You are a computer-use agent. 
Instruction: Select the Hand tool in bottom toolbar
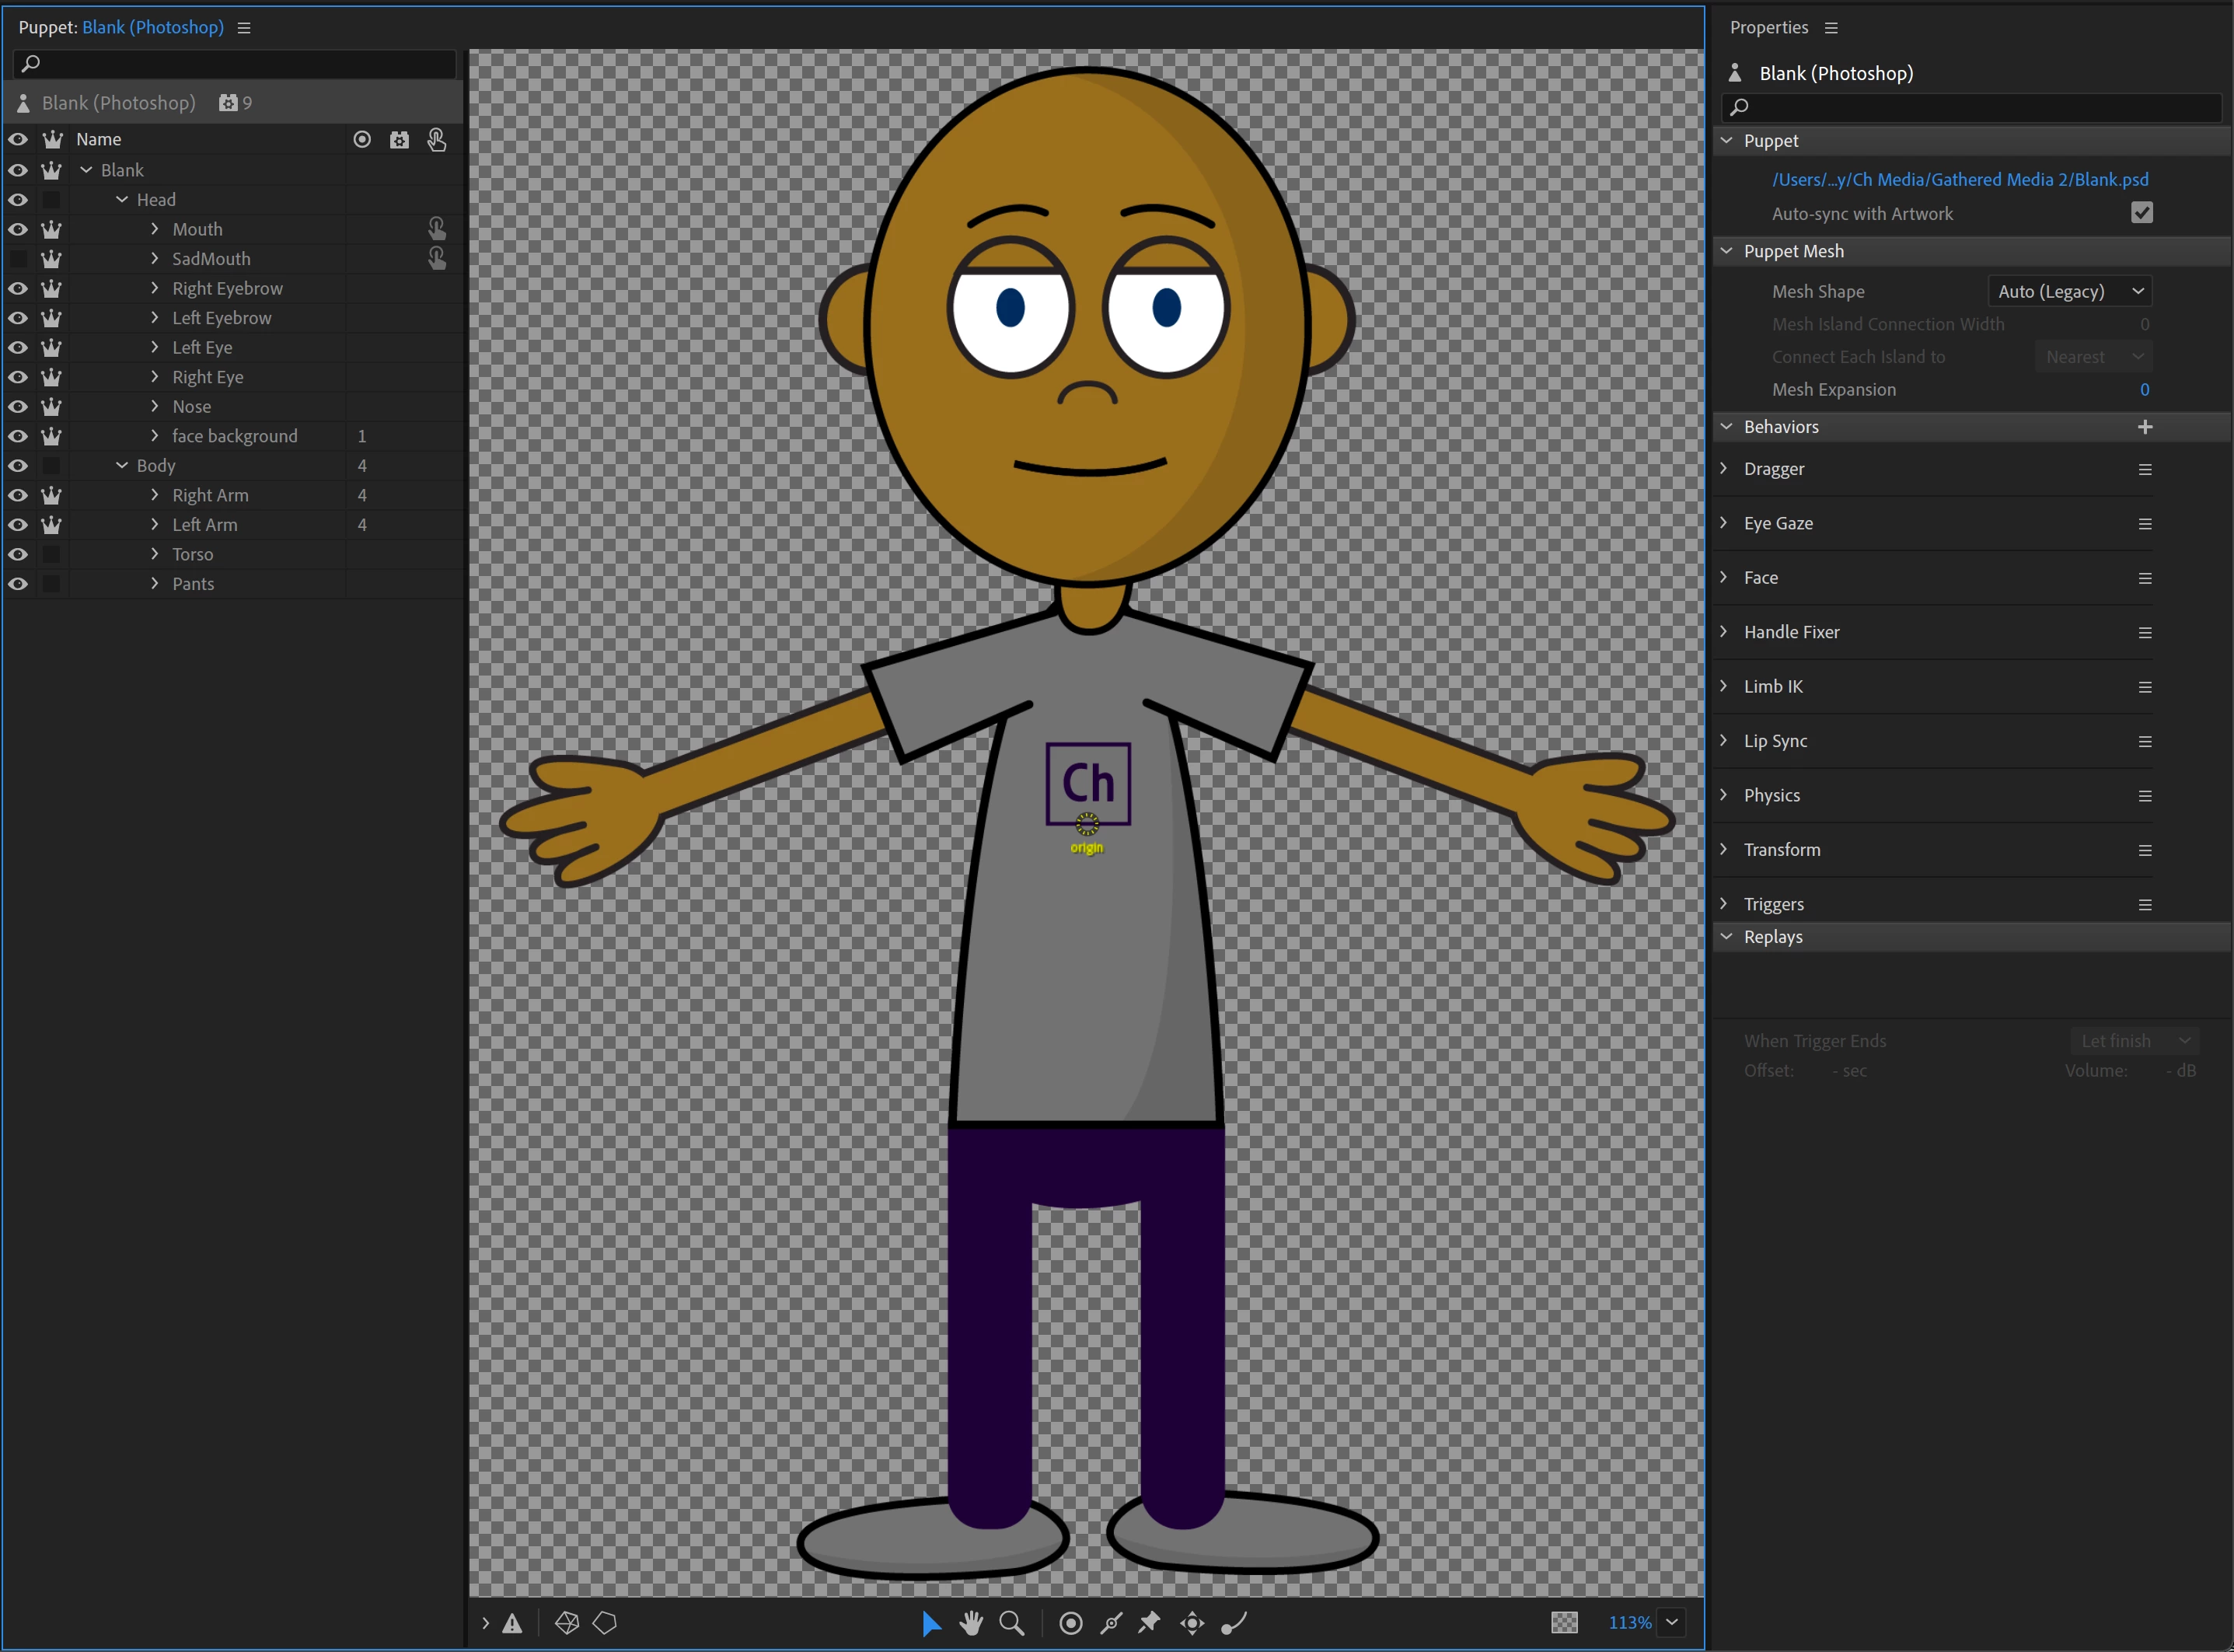[x=970, y=1623]
